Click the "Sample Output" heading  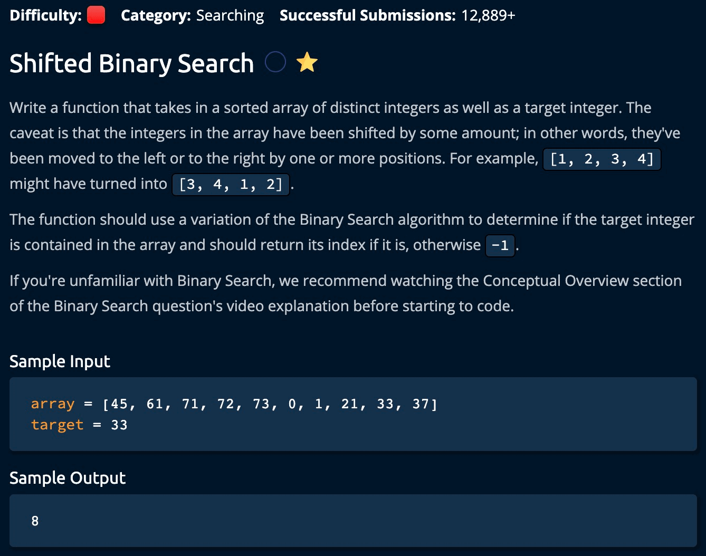point(68,478)
